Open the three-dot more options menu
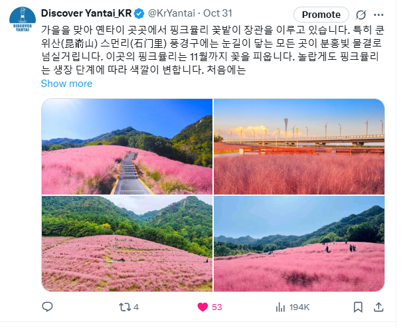This screenshot has width=403, height=328. pyautogui.click(x=378, y=15)
